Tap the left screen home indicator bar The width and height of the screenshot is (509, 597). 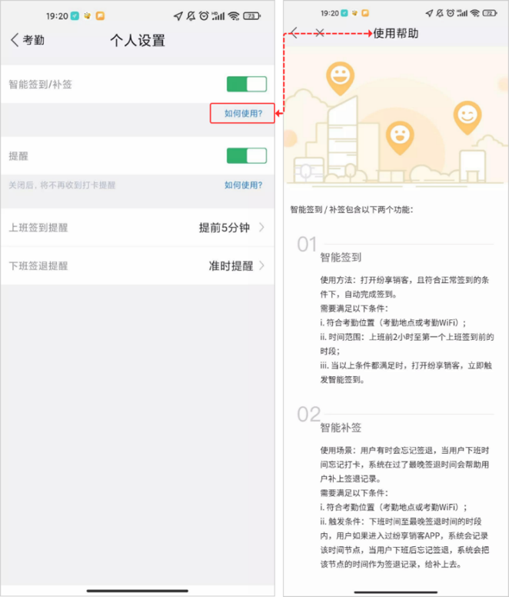(x=138, y=591)
